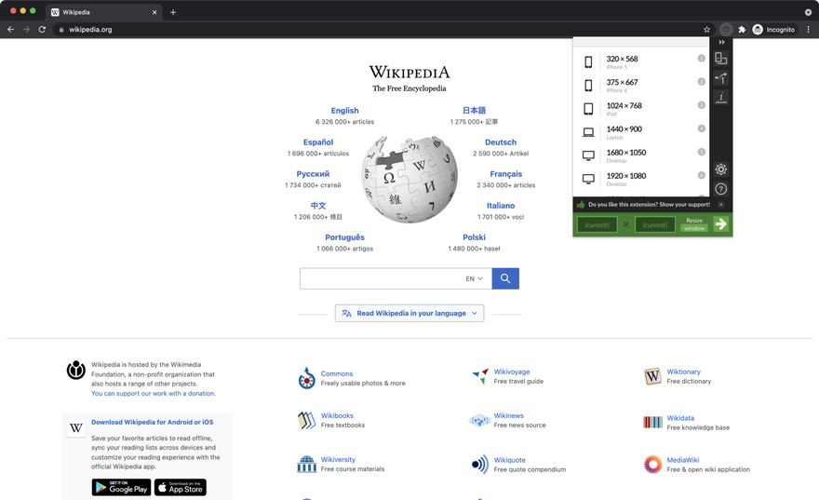The image size is (819, 500).
Task: Click the MediaWiki sunflower icon
Action: [653, 464]
